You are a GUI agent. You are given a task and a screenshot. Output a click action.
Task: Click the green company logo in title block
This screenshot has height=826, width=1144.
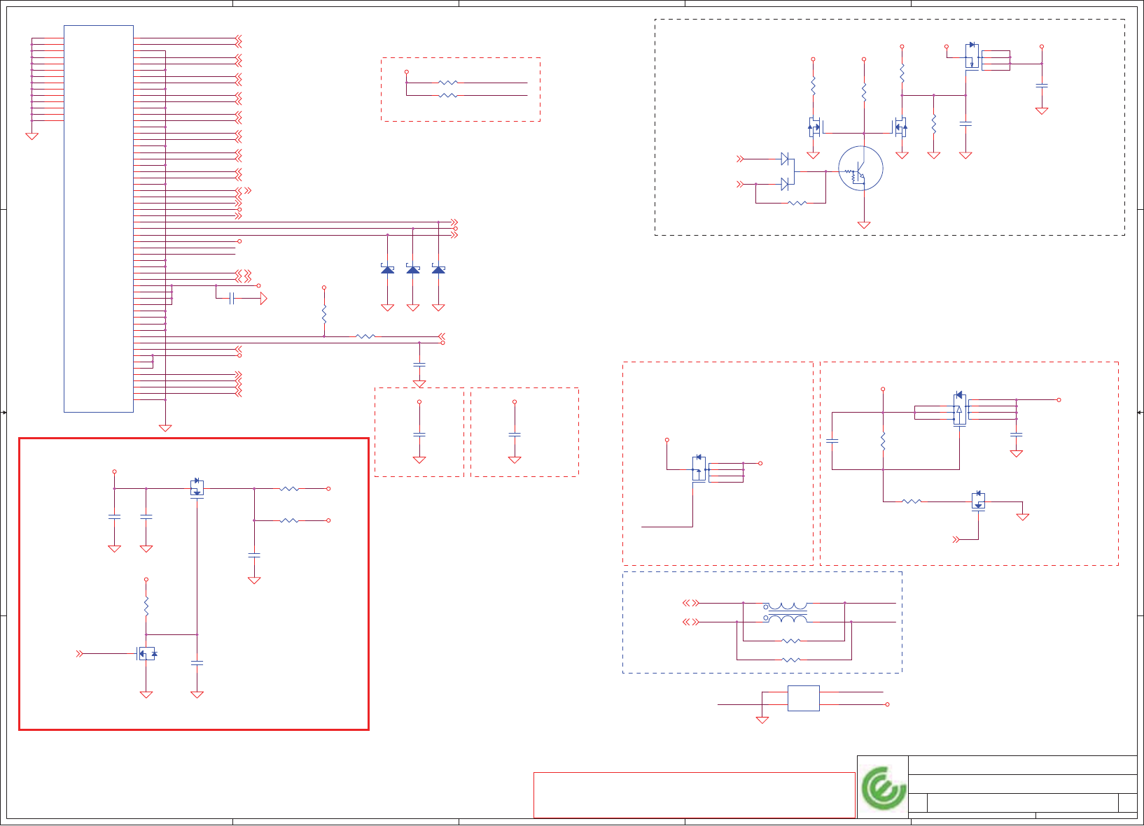coord(883,788)
